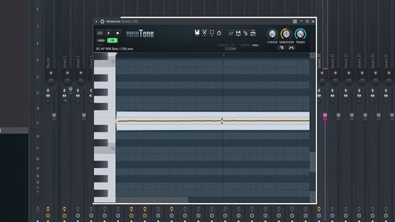The width and height of the screenshot is (395, 222).
Task: Click the Insert 21 volume fader
Action: (338, 116)
